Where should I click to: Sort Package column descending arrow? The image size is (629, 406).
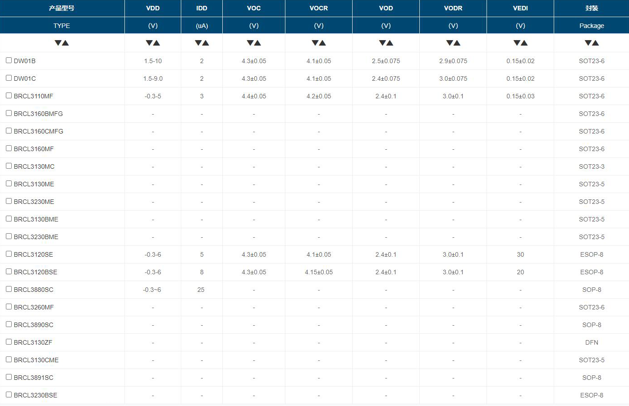(588, 43)
